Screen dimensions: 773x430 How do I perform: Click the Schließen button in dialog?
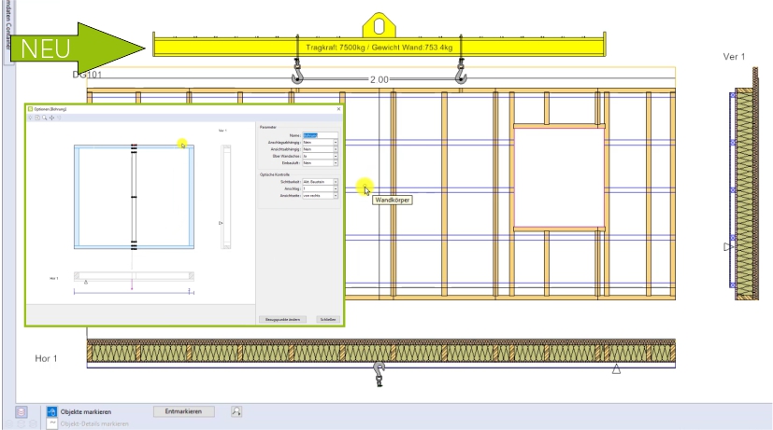tap(327, 319)
